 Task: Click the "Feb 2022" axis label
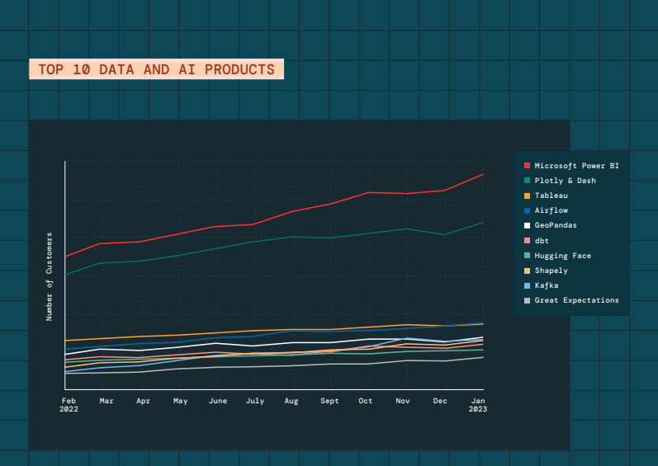(x=69, y=405)
